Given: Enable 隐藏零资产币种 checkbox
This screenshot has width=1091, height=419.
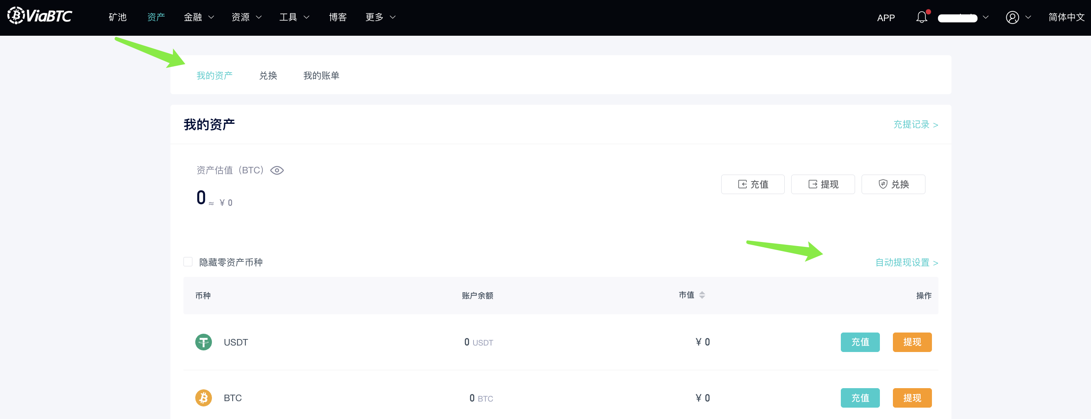Looking at the screenshot, I should coord(188,262).
